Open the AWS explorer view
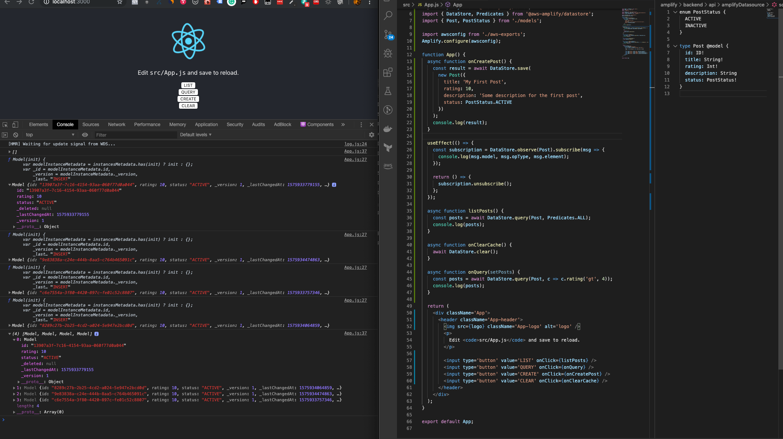The height and width of the screenshot is (439, 783). coord(388,166)
